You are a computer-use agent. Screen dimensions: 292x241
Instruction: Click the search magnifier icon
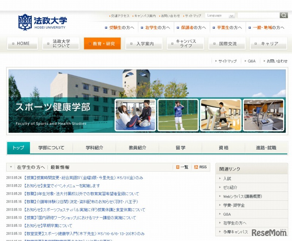tap(284, 15)
